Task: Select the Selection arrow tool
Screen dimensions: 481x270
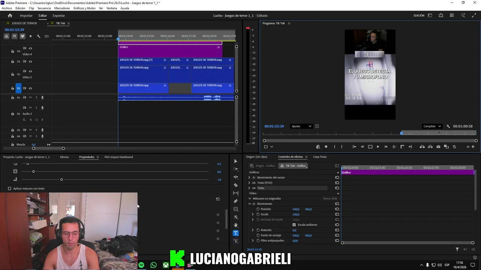Action: tap(236, 161)
